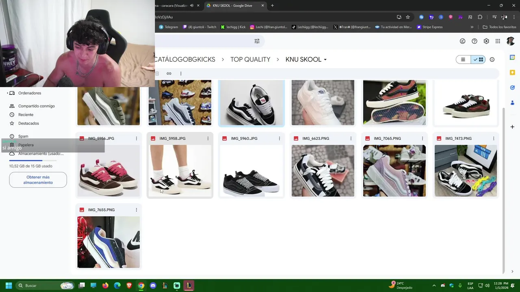Select the KNU SKOOL - Google Drive tab
520x292 pixels.
click(x=235, y=6)
